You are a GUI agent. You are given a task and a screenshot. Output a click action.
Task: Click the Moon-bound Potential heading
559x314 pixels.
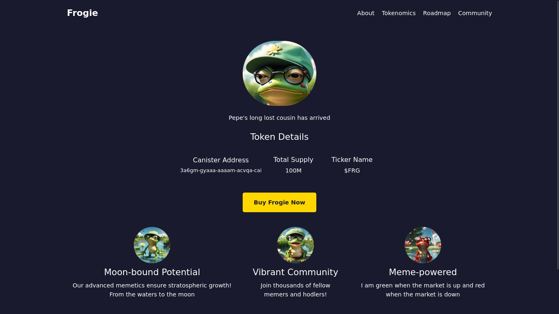[152, 272]
